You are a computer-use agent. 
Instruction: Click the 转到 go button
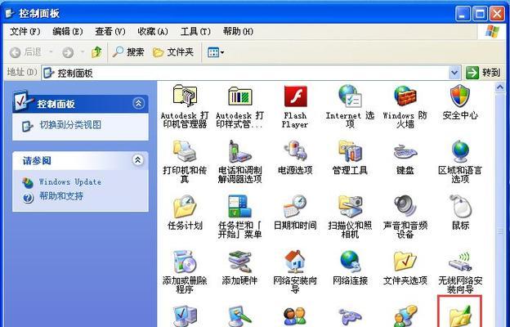pos(483,73)
